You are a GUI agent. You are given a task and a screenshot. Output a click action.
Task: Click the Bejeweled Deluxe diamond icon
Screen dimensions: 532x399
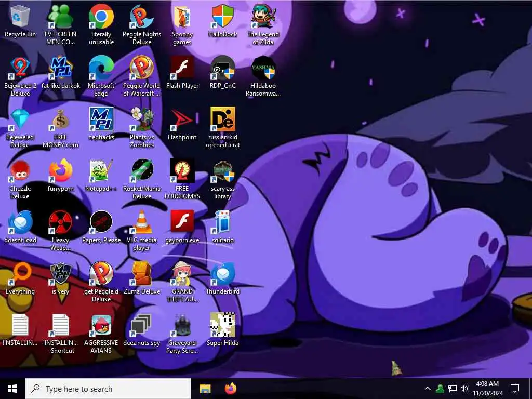(x=20, y=119)
